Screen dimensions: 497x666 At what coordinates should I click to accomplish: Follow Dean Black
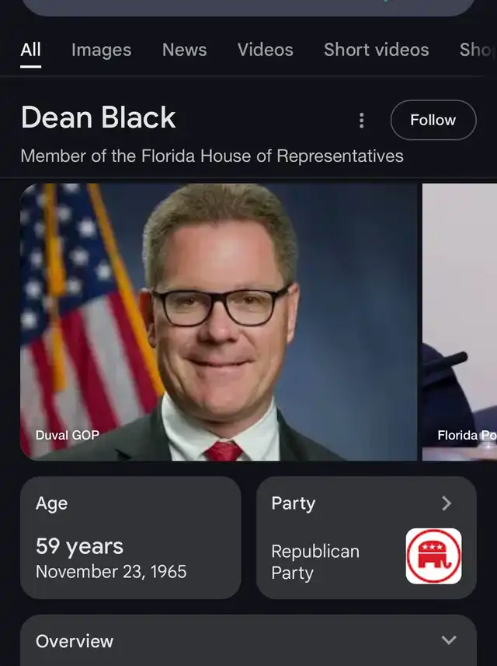[433, 120]
